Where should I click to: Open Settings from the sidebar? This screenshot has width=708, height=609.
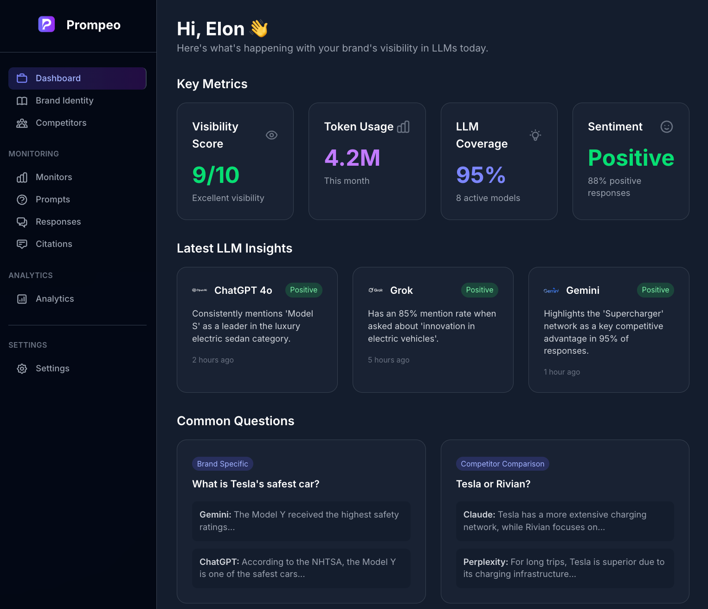coord(77,369)
